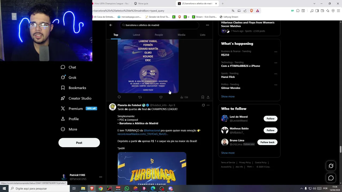342x192 pixels.
Task: Like the lineup image post
Action: tap(161, 97)
